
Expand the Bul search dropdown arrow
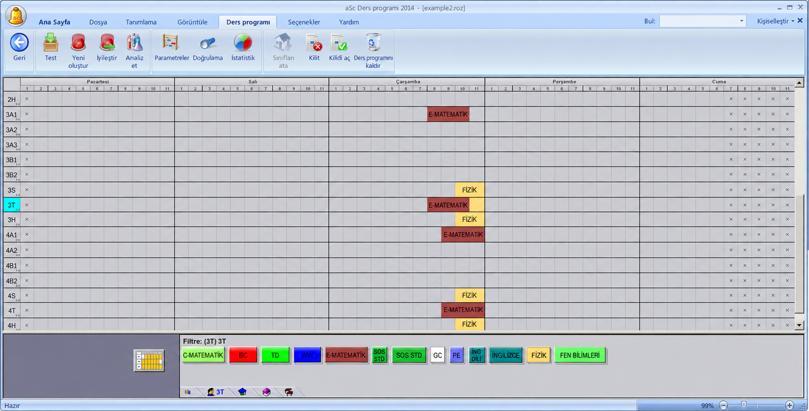(x=741, y=21)
